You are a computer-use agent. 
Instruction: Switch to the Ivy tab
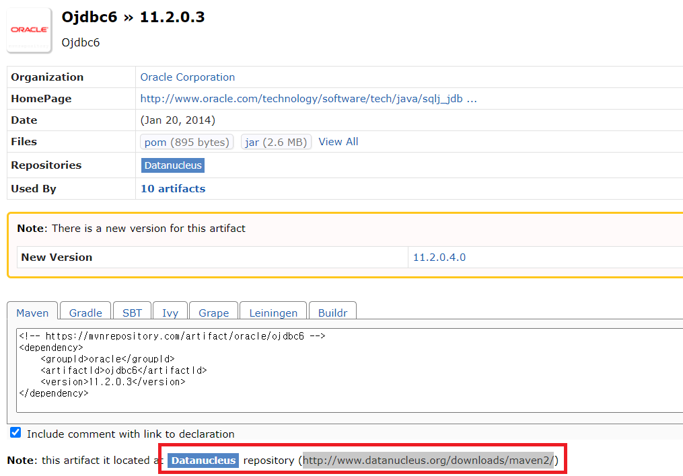170,313
